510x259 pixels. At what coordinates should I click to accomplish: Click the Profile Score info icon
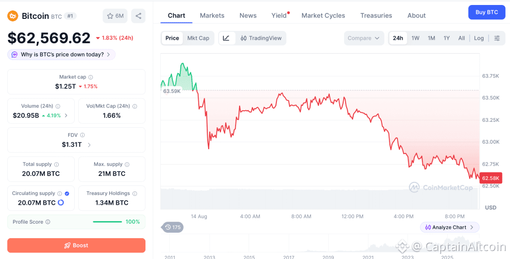click(48, 222)
